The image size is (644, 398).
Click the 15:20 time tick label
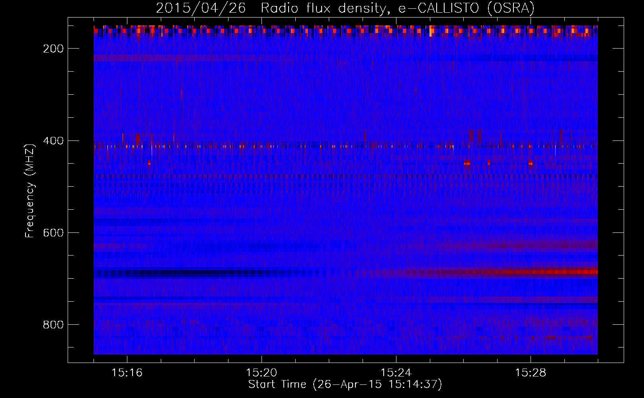tap(262, 373)
